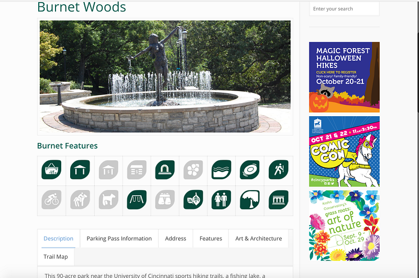Click the water waves lake icon
Viewport: 419px width, 278px height.
click(x=221, y=170)
